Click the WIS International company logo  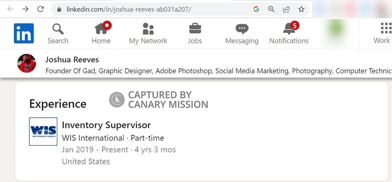click(43, 131)
